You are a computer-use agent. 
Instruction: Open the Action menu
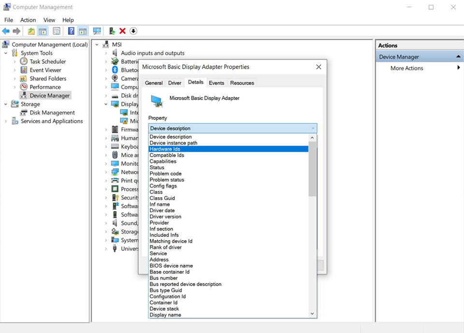coord(28,20)
